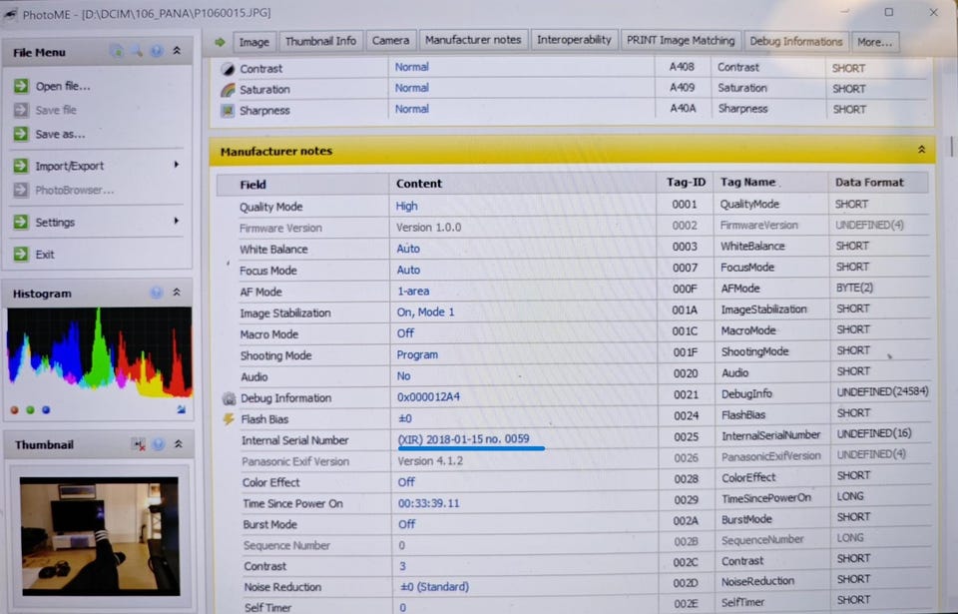Switch to the Camera tab
The height and width of the screenshot is (614, 958).
[390, 41]
